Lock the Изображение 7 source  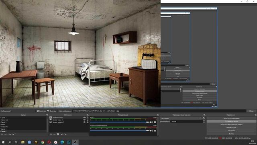(x=88, y=118)
